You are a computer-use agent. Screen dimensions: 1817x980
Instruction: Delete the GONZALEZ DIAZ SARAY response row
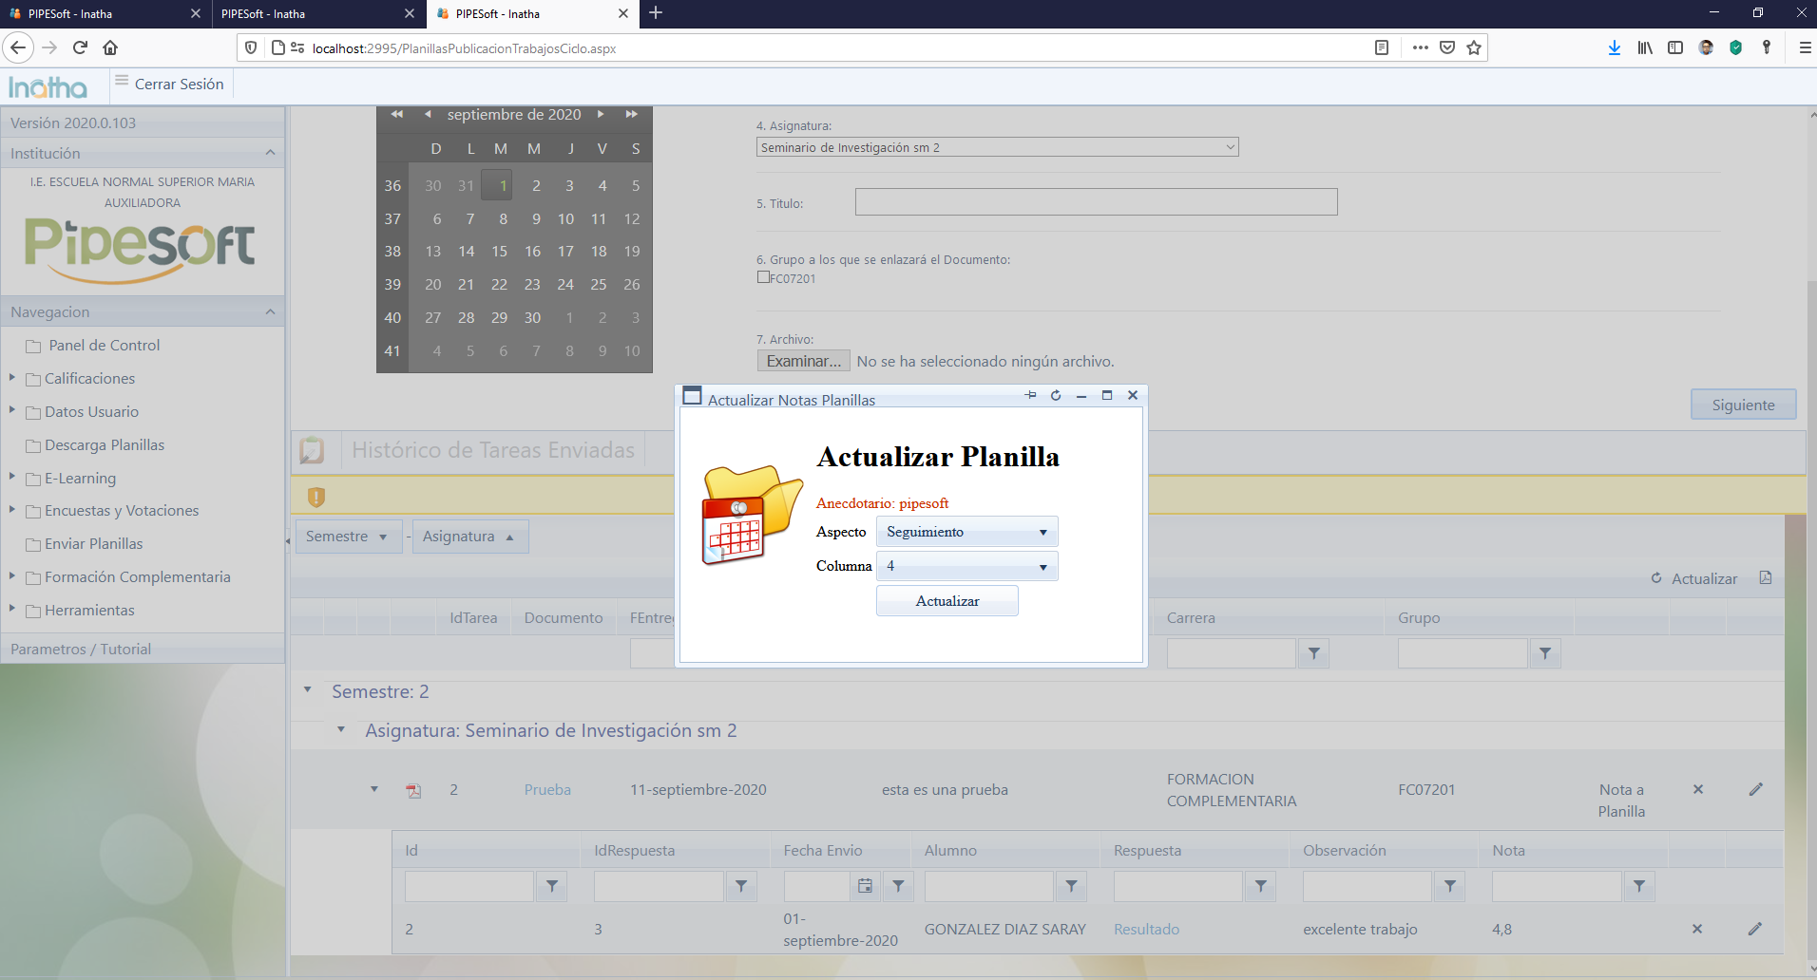click(x=1697, y=929)
